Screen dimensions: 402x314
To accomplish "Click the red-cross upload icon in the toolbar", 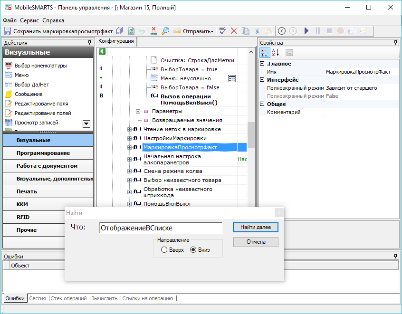I will 154,31.
